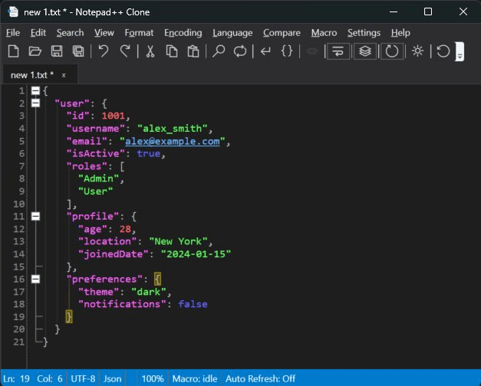Click the Col: 6 status entry

50,378
